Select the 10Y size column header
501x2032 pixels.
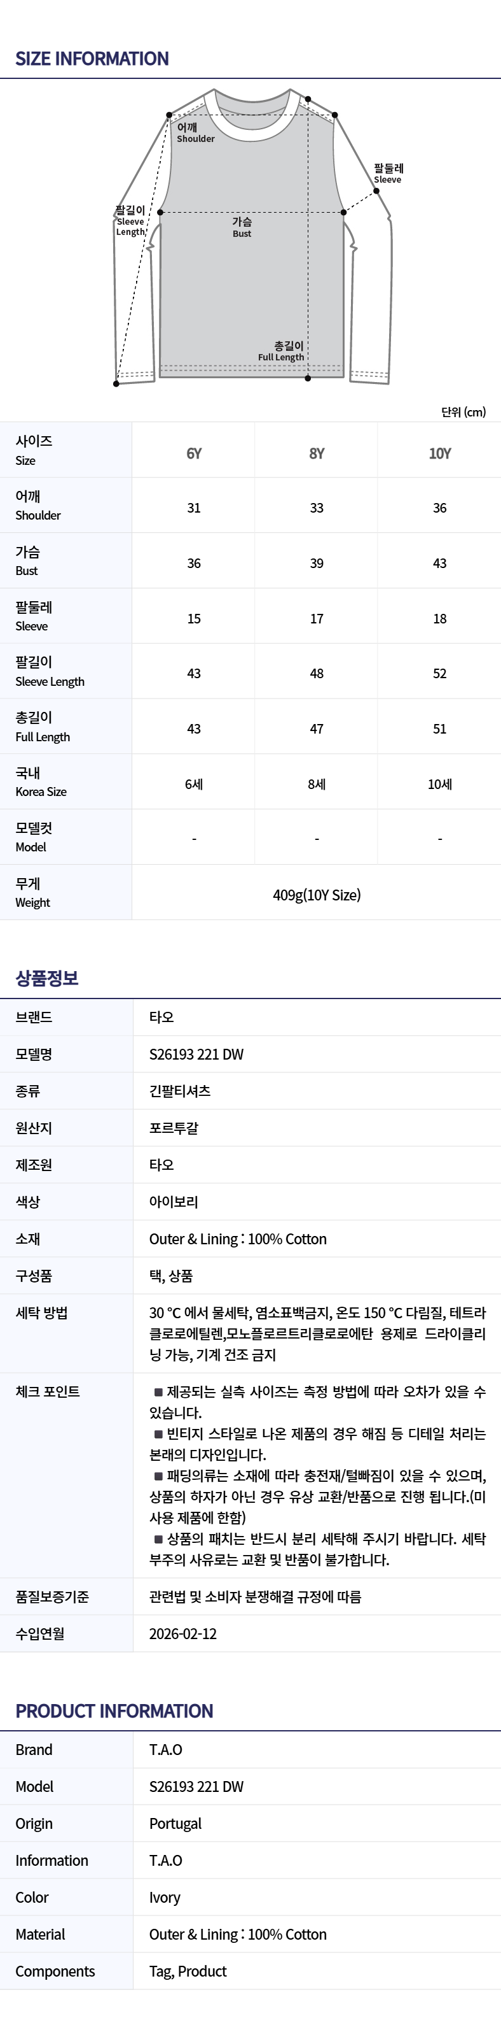tap(439, 453)
